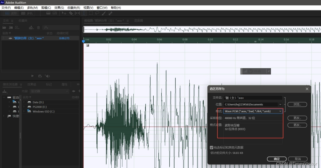Show the spectral frequency display
321x168 pixels.
48,13
